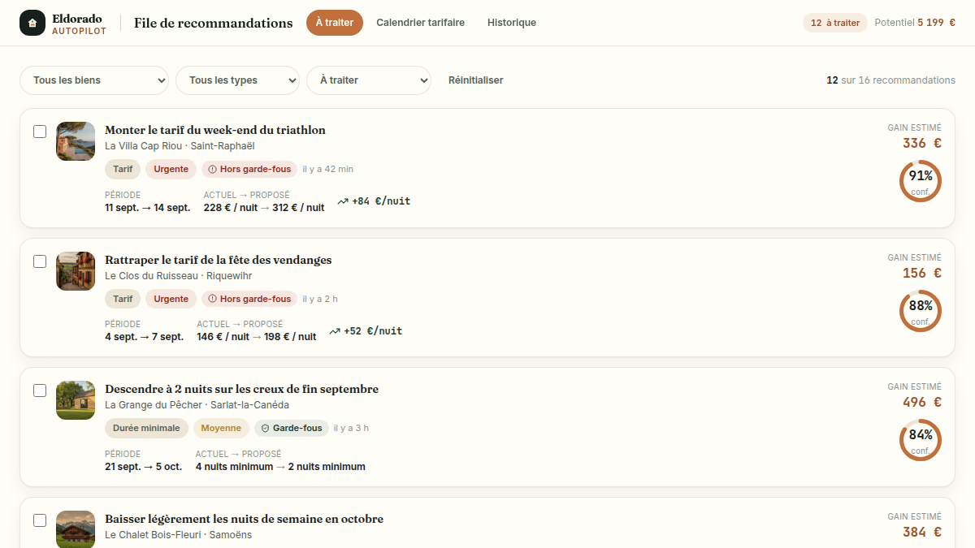
Task: Click the estimated gain 156 €
Action: [x=922, y=274]
